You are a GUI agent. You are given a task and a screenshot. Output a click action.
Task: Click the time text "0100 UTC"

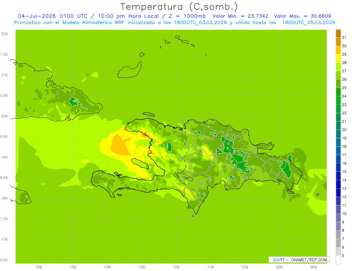coord(74,16)
